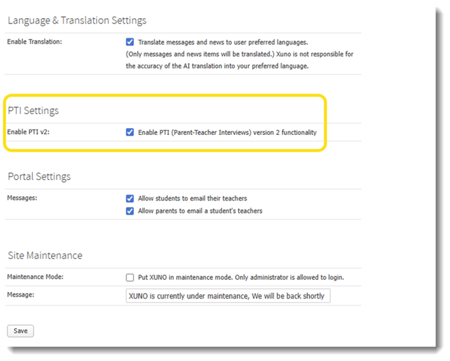The width and height of the screenshot is (450, 361).
Task: Click the maintenance message text field
Action: [x=228, y=296]
